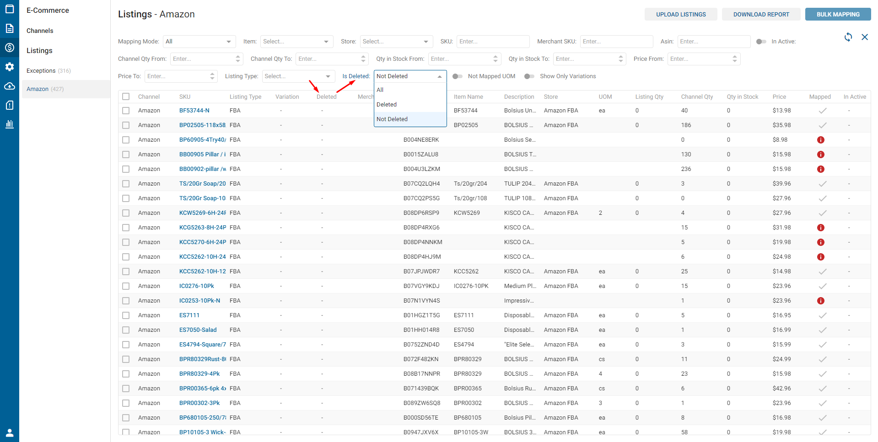Click mapped checkmark icon for BP02505-118x58 row
Screen dimensions: 878x442
[x=822, y=125]
